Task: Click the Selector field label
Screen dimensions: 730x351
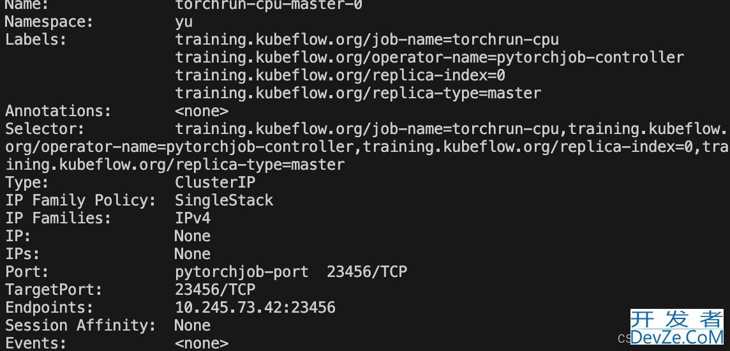Action: pyautogui.click(x=45, y=129)
